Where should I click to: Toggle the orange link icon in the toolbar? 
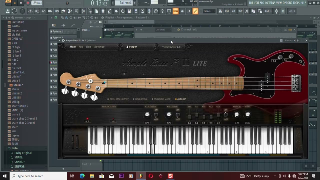(x=195, y=11)
